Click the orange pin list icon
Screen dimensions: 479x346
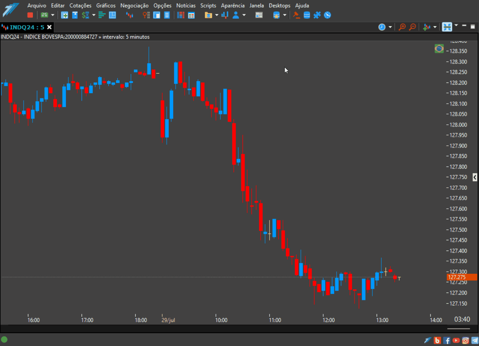146,15
